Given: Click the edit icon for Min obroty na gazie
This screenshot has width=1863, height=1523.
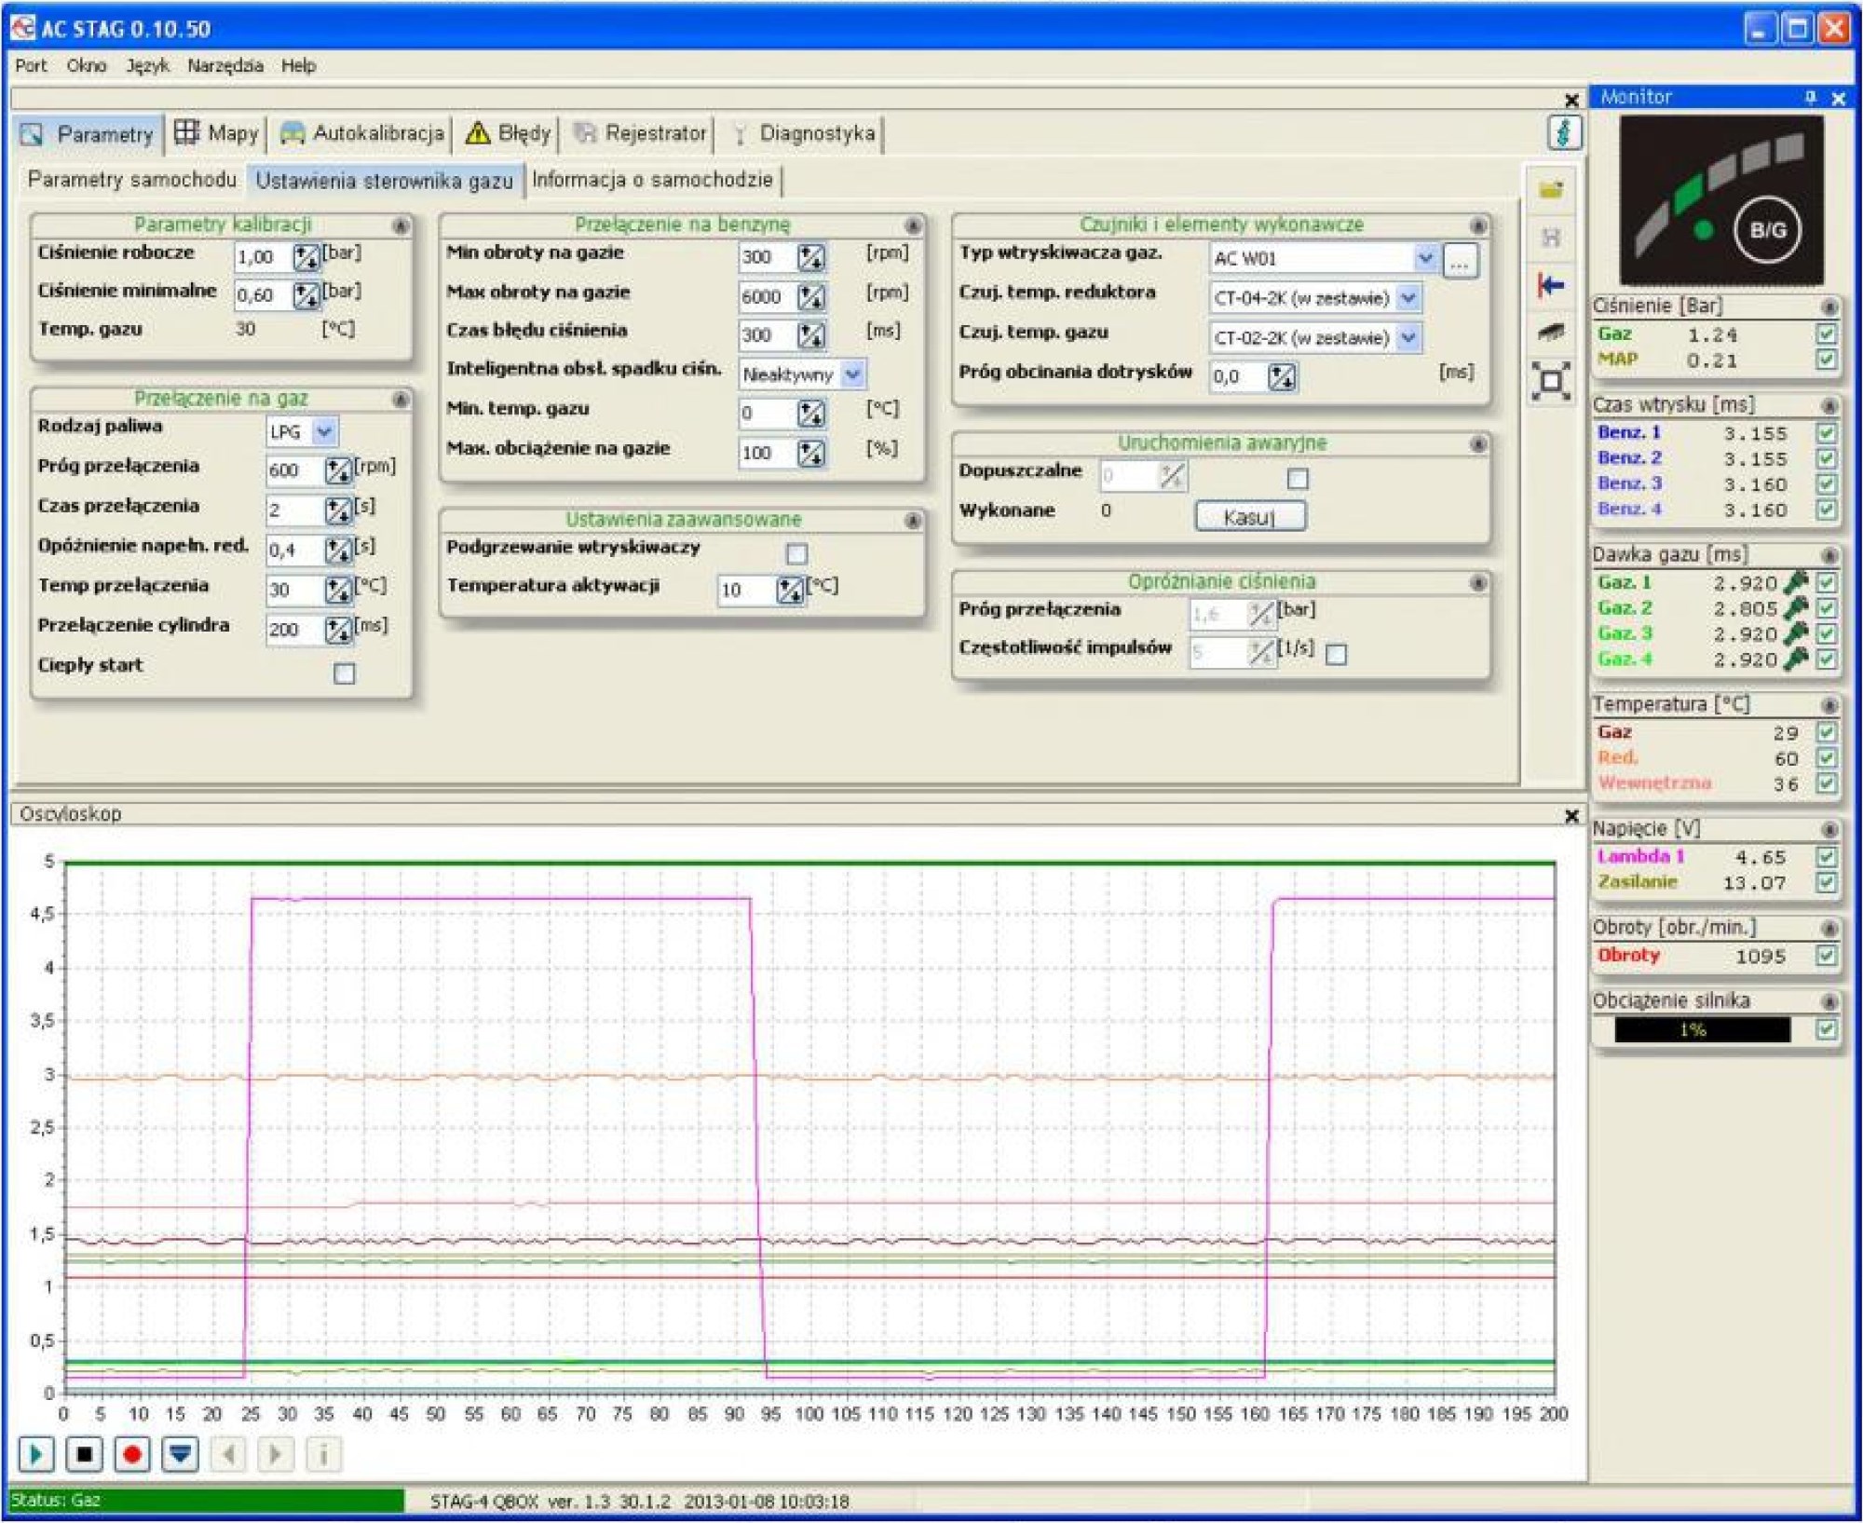Looking at the screenshot, I should [x=811, y=257].
